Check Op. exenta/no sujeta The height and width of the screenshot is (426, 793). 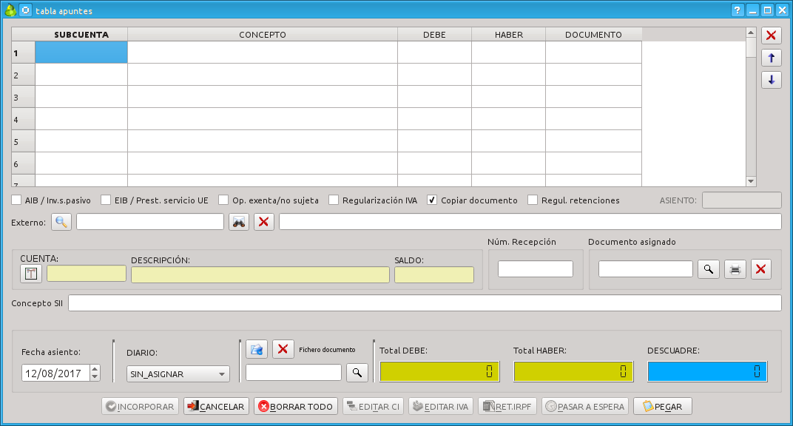tap(223, 200)
